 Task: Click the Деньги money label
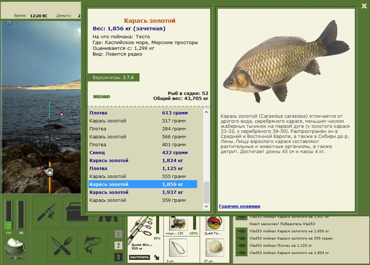64,16
